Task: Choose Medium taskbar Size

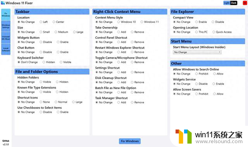Action: point(61,32)
